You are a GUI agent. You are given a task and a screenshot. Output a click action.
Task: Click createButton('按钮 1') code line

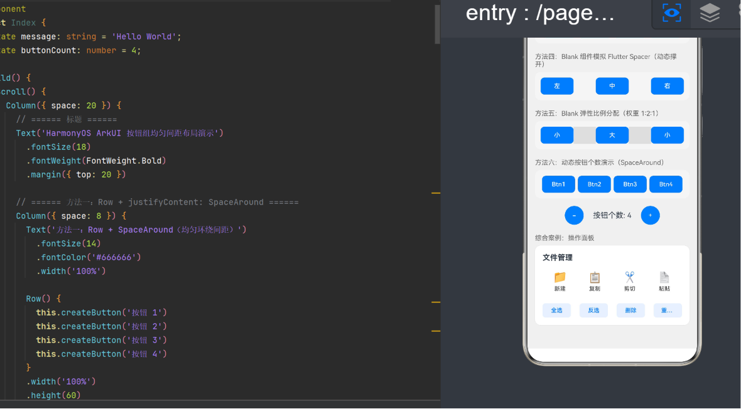click(102, 312)
